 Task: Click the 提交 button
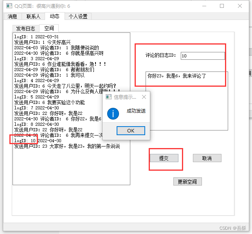[164, 158]
